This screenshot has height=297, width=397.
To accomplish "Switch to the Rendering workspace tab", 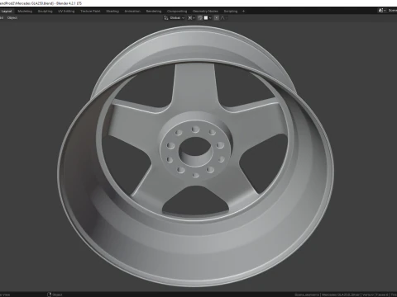I will [x=154, y=12].
